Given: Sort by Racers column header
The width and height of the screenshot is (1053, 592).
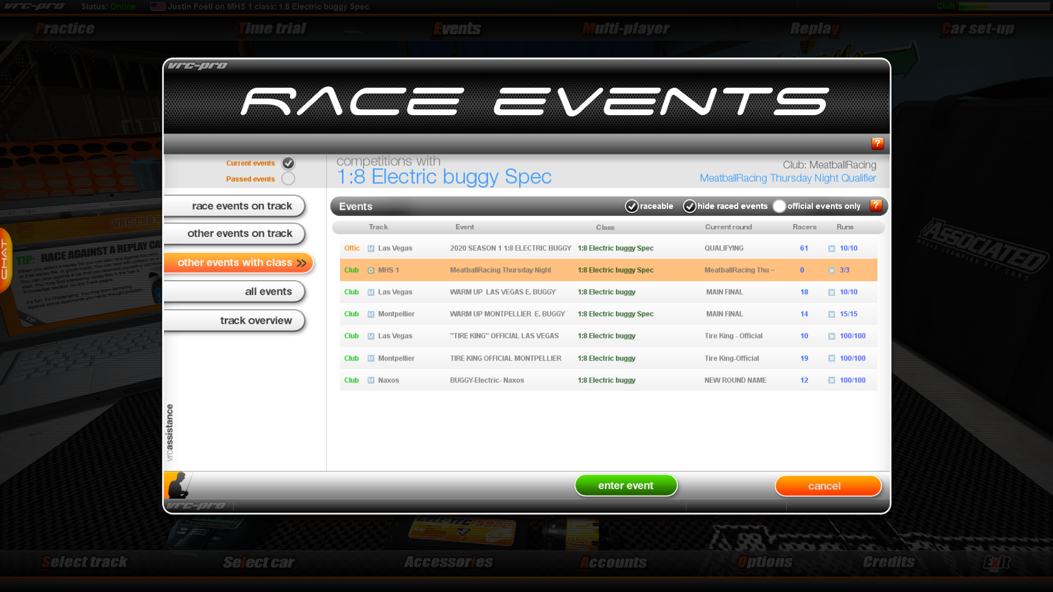Looking at the screenshot, I should point(805,227).
